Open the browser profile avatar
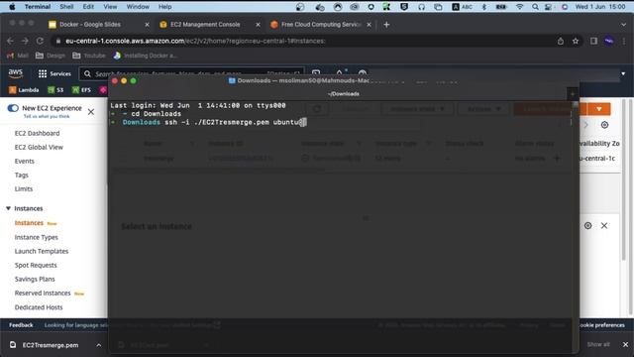Screen dimensions: 634x357 click(x=609, y=41)
